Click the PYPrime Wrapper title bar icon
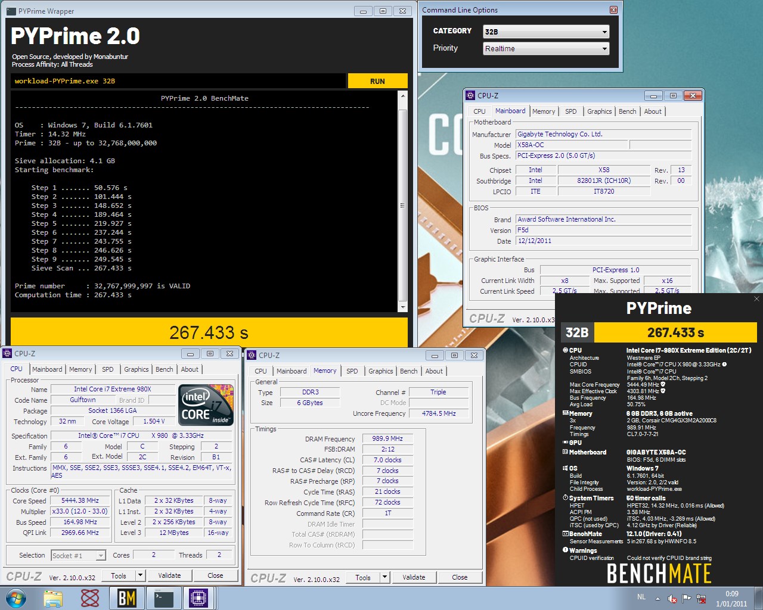763x610 pixels. 11,11
